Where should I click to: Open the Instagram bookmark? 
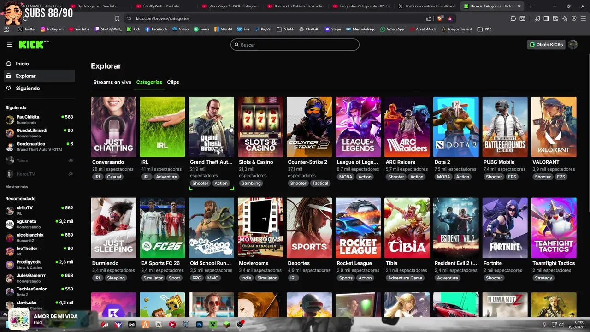point(52,29)
